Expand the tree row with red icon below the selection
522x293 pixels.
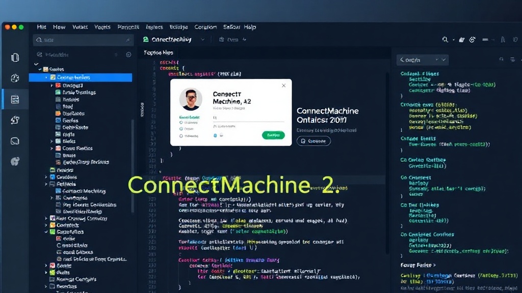pyautogui.click(x=52, y=85)
